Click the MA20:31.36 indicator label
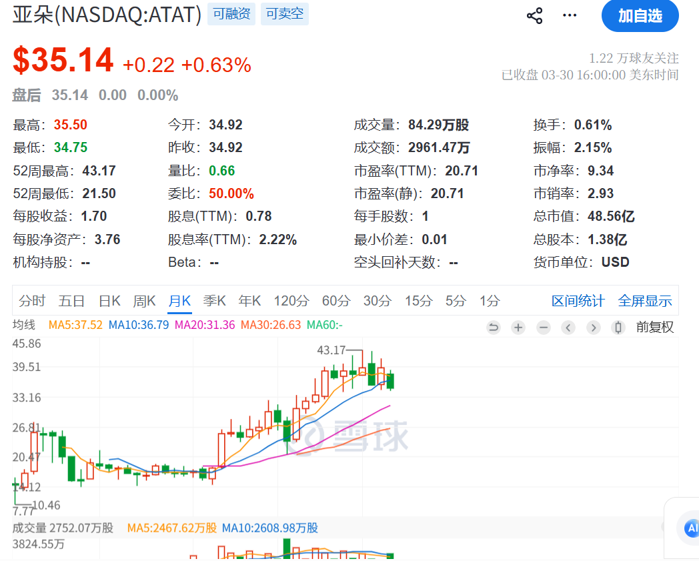 point(205,325)
